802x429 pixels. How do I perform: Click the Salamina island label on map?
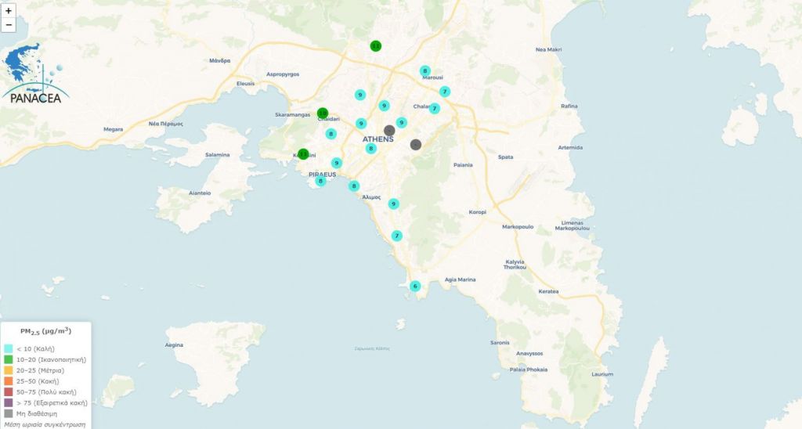(218, 155)
